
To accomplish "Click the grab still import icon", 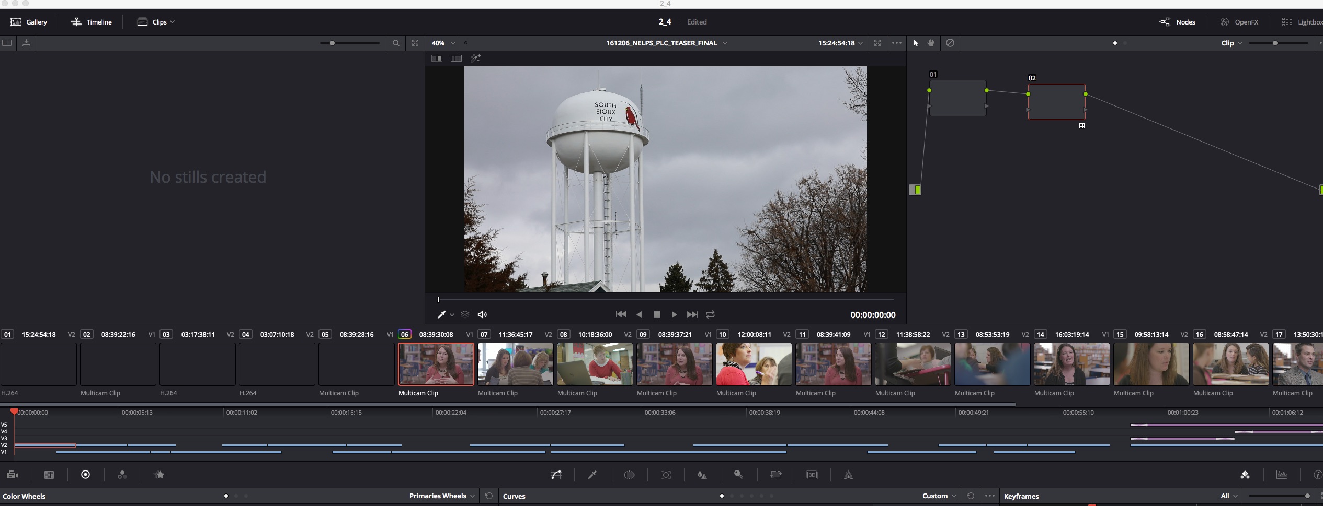I will [x=26, y=43].
